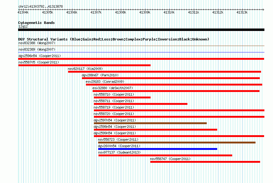
Task: Click the dgv2600n54 (Cooper2011) label
Action: point(119,146)
